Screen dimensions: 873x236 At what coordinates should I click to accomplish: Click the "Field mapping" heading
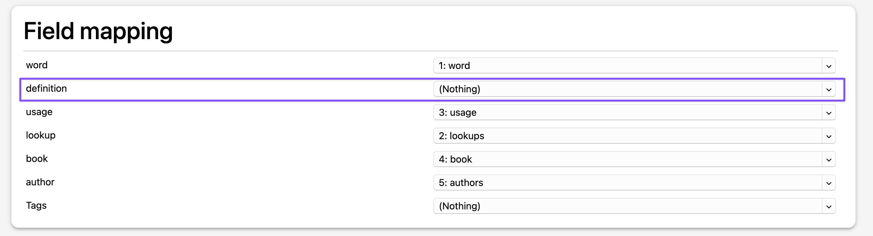click(x=98, y=31)
